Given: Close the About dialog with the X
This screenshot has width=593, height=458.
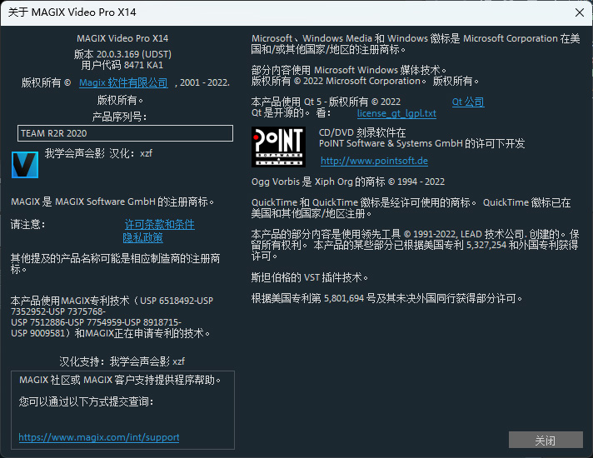Looking at the screenshot, I should click(580, 12).
